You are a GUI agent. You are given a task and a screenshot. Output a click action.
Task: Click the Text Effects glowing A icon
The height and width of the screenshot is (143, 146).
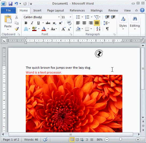point(26,29)
